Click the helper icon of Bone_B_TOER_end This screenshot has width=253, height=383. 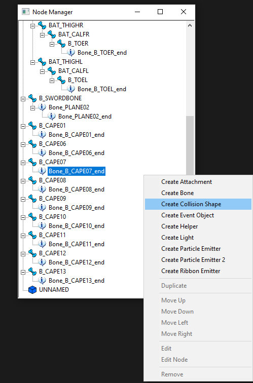71,53
